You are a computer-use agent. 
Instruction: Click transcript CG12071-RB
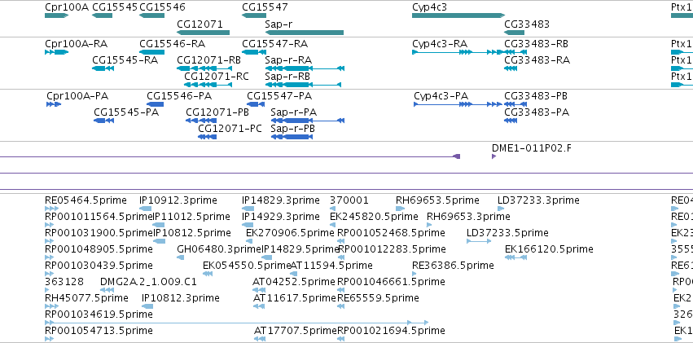(x=204, y=68)
